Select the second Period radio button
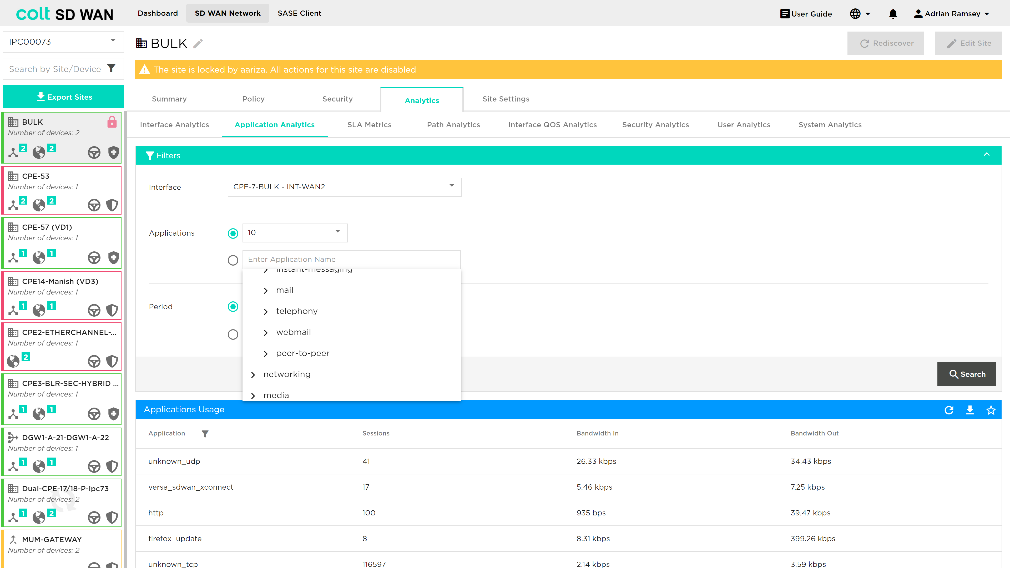Image resolution: width=1010 pixels, height=568 pixels. tap(233, 334)
